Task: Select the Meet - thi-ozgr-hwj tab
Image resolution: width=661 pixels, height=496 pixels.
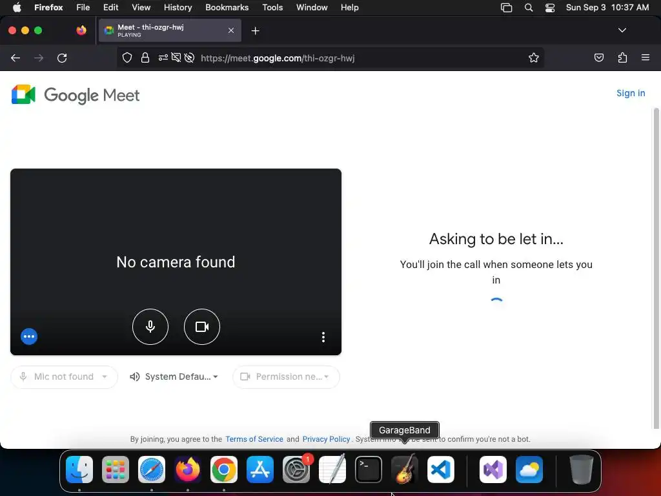Action: [170, 30]
